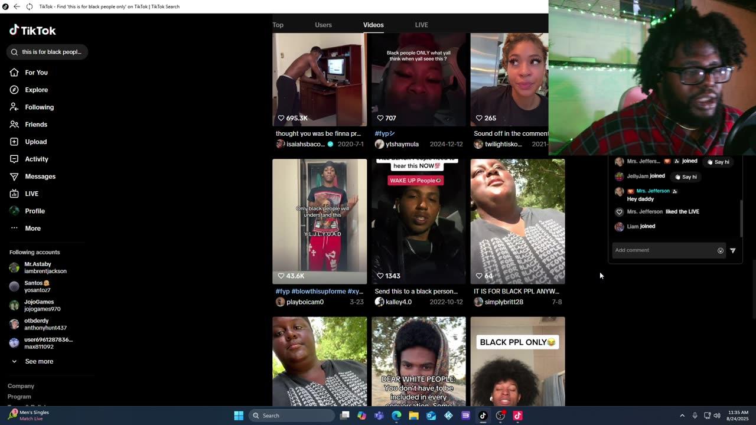Open playboicam0 creator profile
756x425 pixels.
pyautogui.click(x=300, y=302)
